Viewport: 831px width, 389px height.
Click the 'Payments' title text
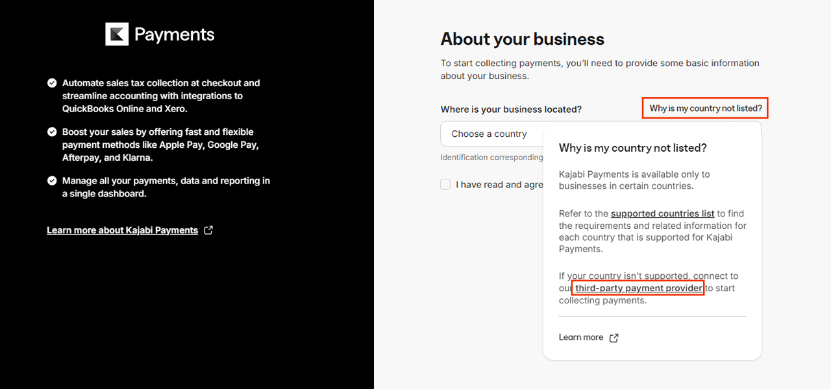pos(174,34)
